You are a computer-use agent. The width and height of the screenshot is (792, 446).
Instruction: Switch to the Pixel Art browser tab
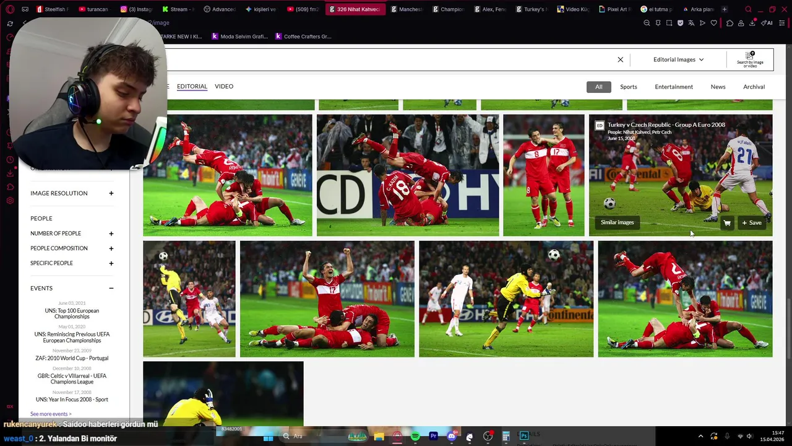[x=615, y=9]
